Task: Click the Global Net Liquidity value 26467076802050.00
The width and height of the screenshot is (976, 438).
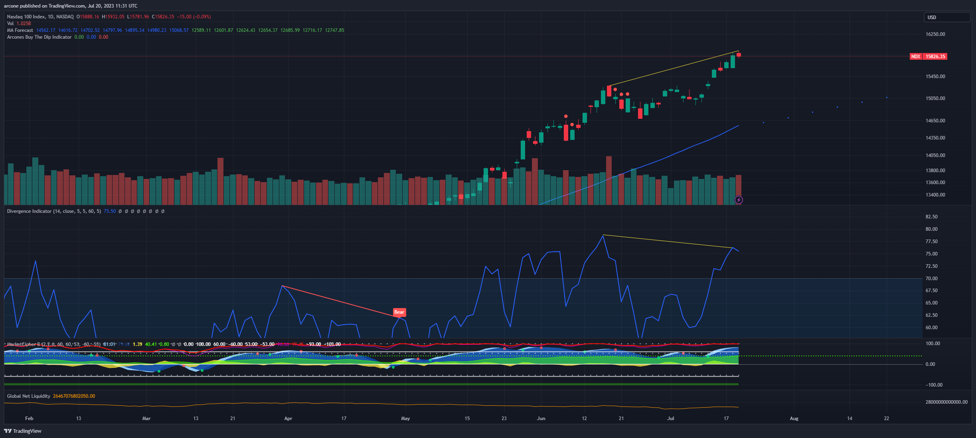Action: coord(74,396)
